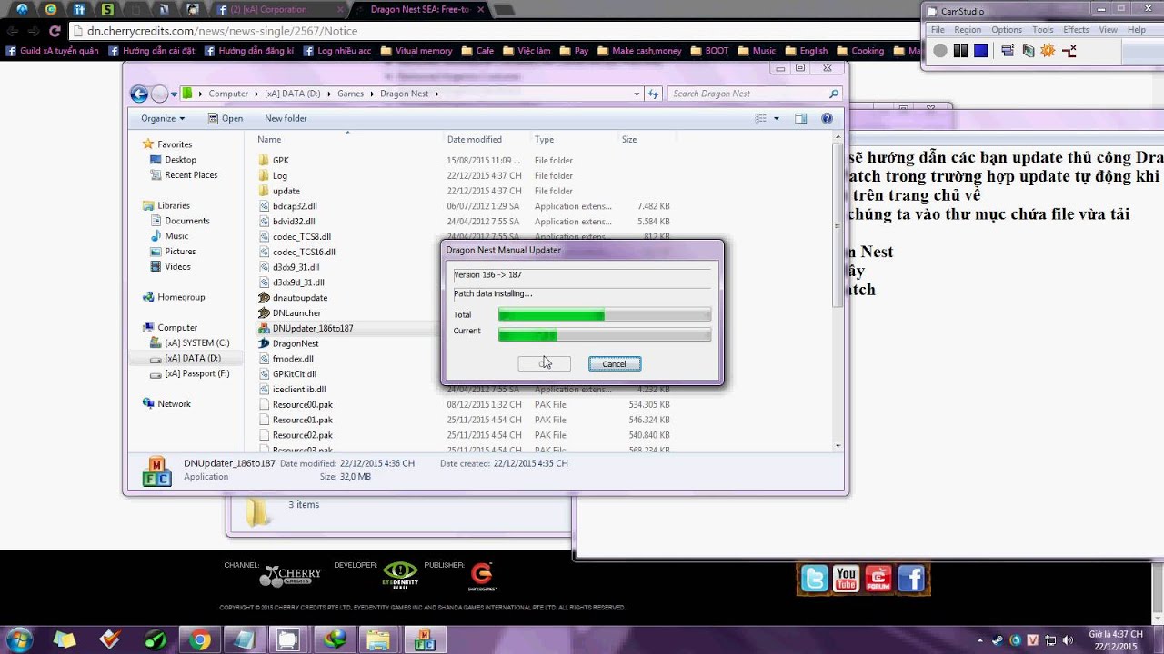The image size is (1164, 654).
Task: Select Network in navigation pane
Action: (x=174, y=404)
